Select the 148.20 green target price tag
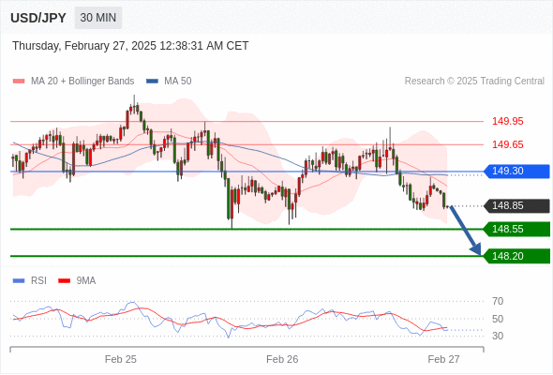The image size is (553, 375). point(516,256)
